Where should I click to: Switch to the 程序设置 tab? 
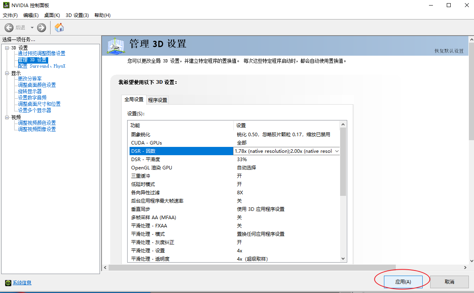(157, 100)
